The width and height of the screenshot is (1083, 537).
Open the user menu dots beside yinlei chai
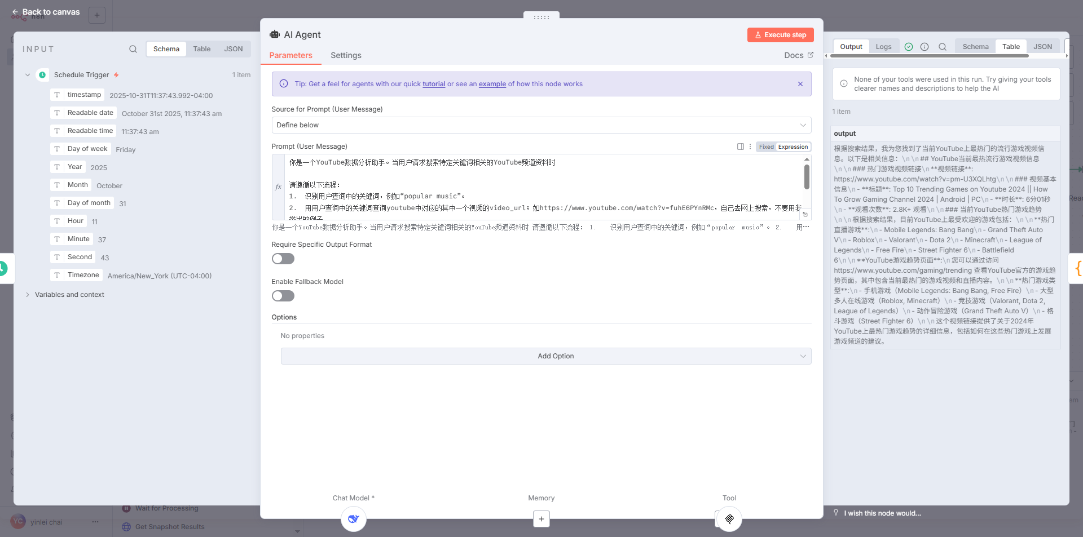[95, 522]
